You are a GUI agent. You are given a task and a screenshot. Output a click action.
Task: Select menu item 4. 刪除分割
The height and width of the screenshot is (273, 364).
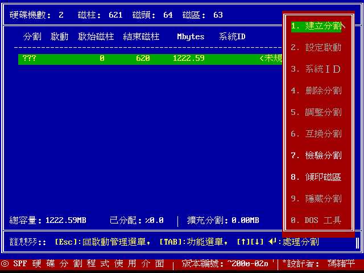tap(316, 91)
